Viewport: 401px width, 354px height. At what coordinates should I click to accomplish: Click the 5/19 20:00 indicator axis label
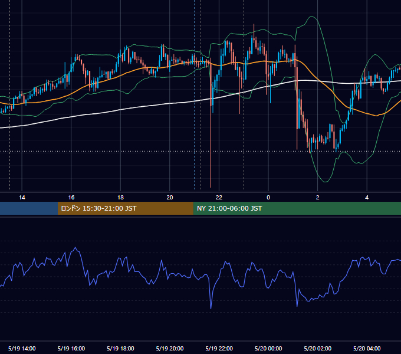click(x=170, y=348)
